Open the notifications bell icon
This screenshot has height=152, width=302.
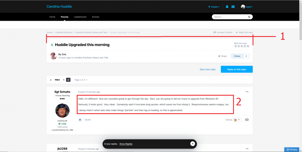pyautogui.click(x=227, y=7)
